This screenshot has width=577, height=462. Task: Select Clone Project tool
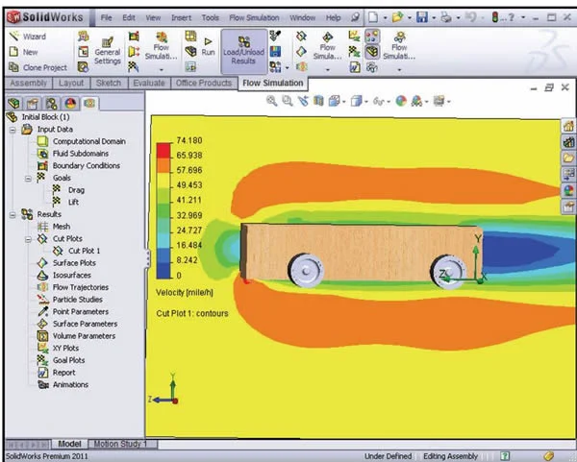point(13,67)
